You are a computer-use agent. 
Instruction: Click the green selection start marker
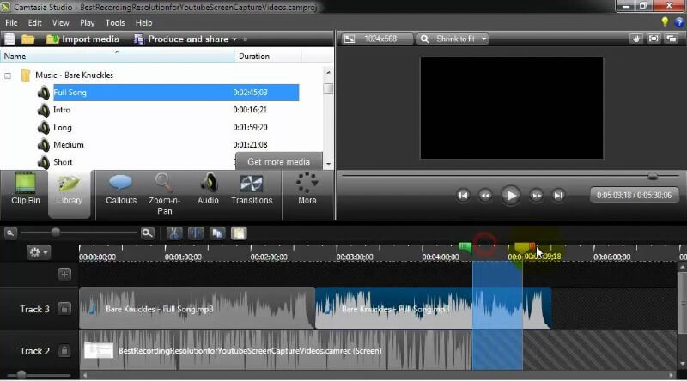[465, 247]
